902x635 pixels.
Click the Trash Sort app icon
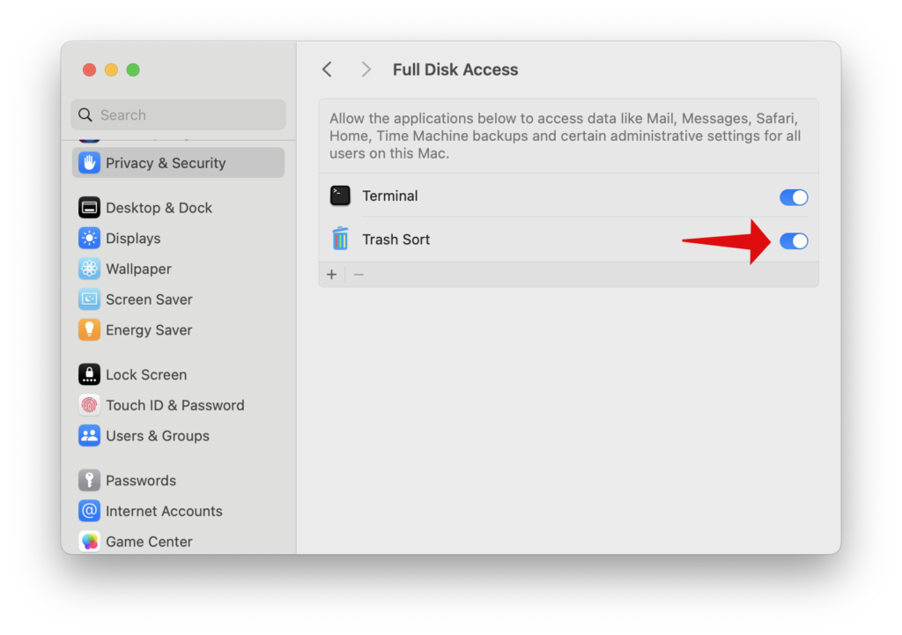(340, 239)
